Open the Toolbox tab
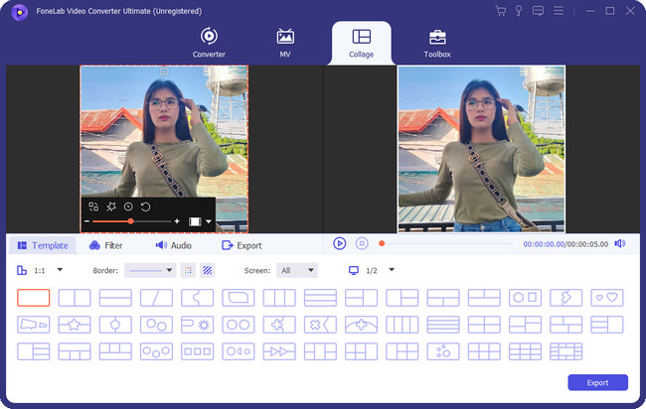The width and height of the screenshot is (646, 409). pos(437,44)
